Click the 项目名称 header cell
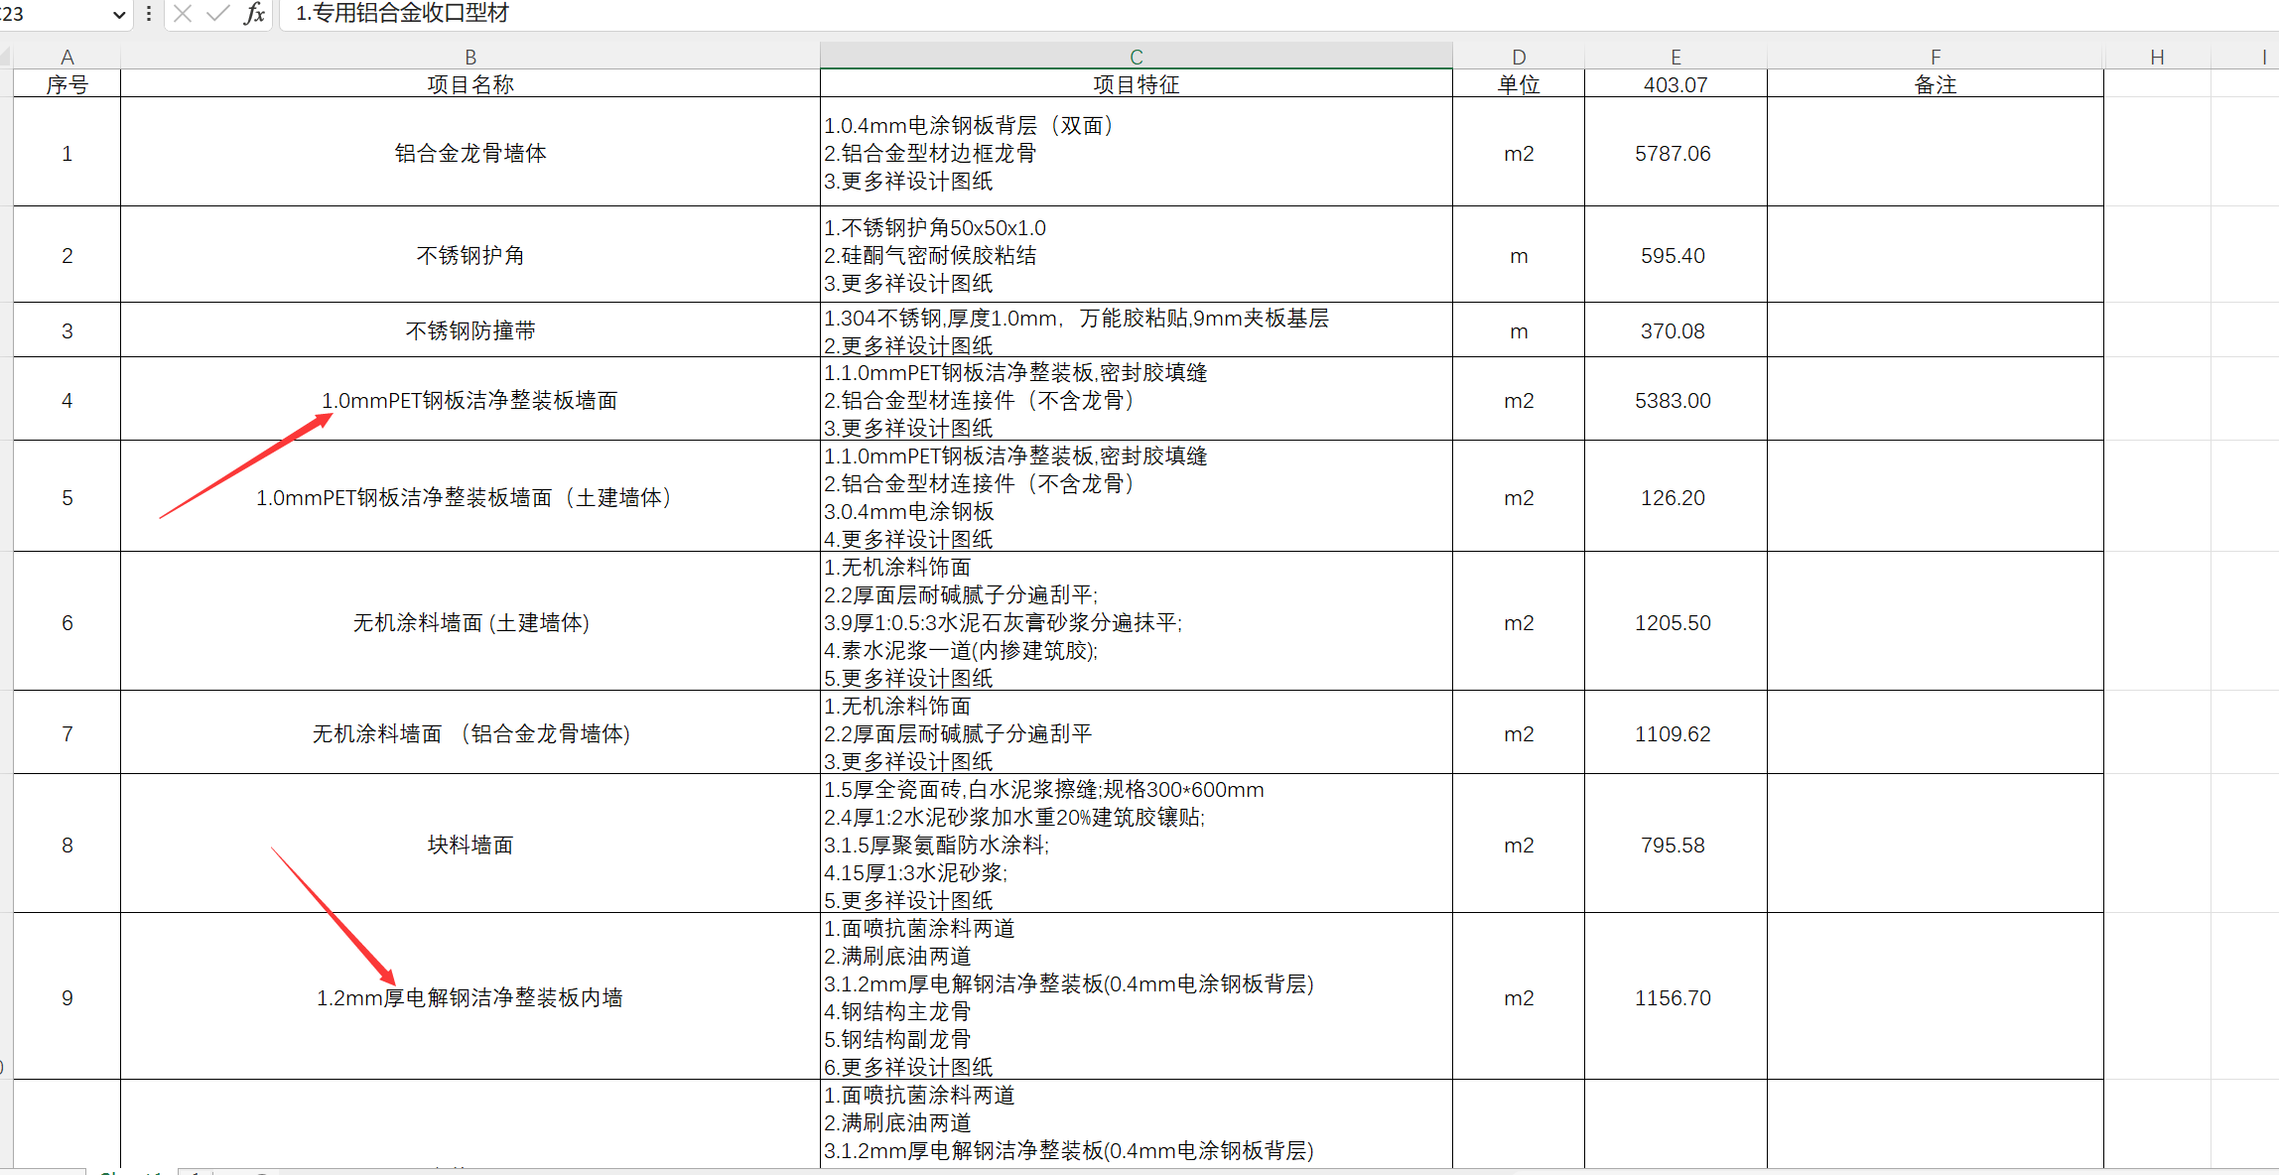 470,84
